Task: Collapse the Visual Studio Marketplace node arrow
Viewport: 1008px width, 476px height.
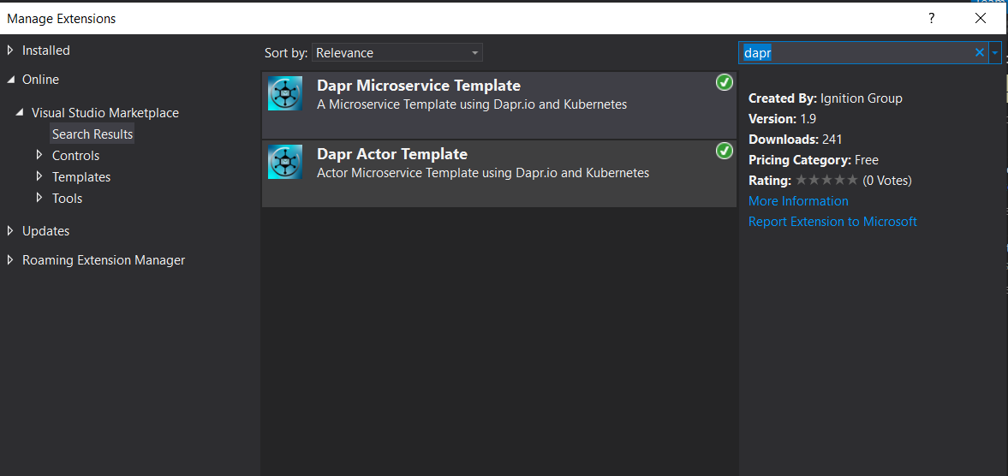Action: pos(21,113)
